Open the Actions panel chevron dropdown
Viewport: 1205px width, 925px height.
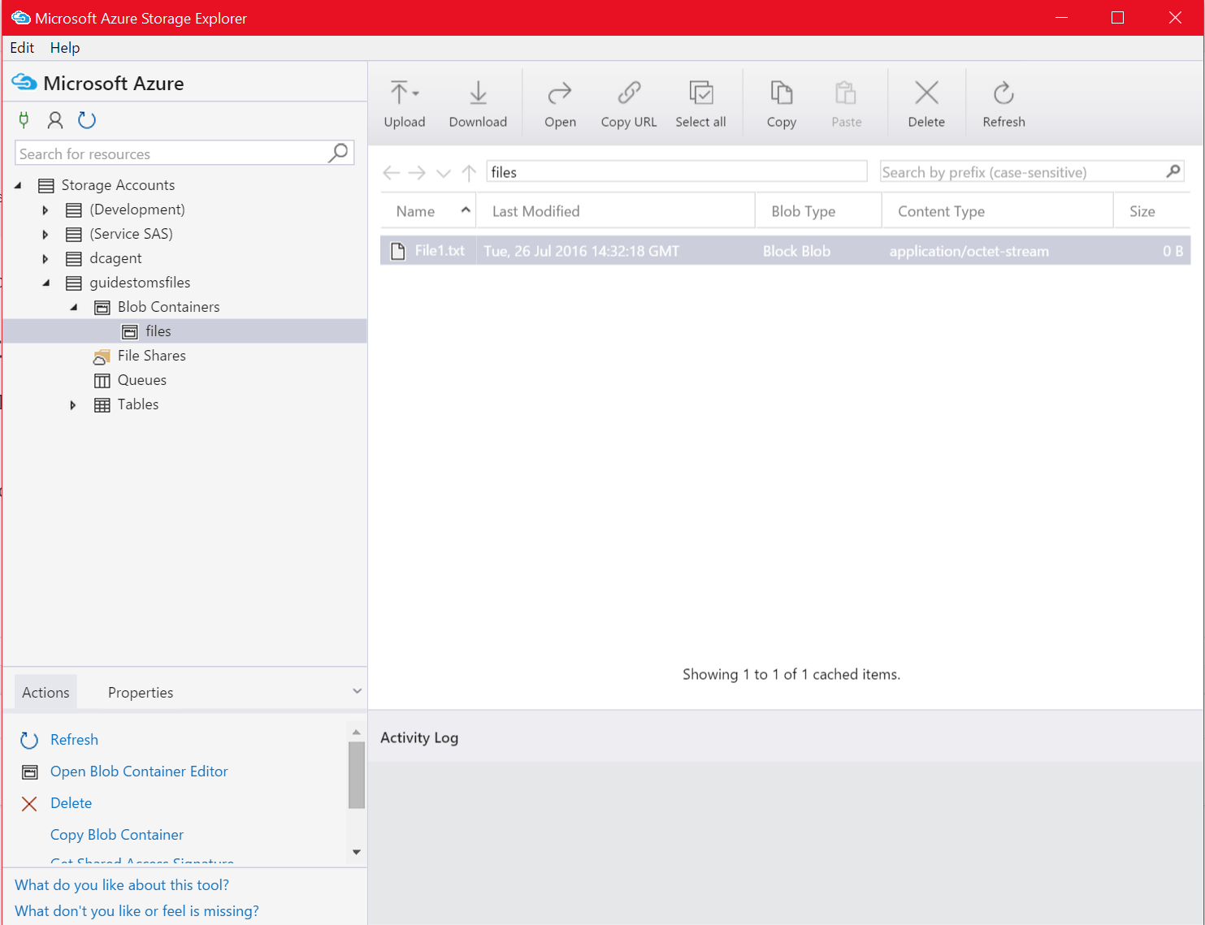coord(356,689)
